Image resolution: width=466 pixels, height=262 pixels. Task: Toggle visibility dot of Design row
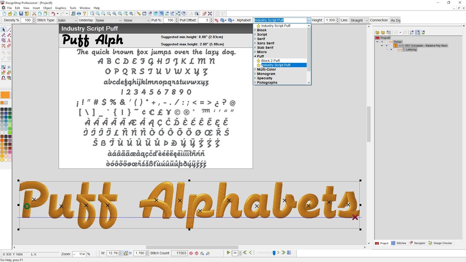tap(382, 42)
